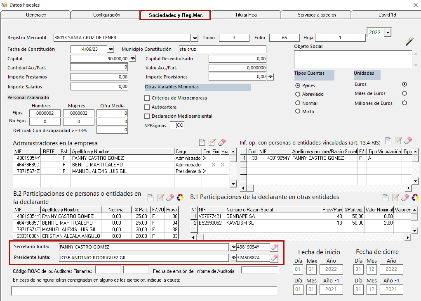Go to the Titular Real tab
The width and height of the screenshot is (421, 301).
pos(246,15)
